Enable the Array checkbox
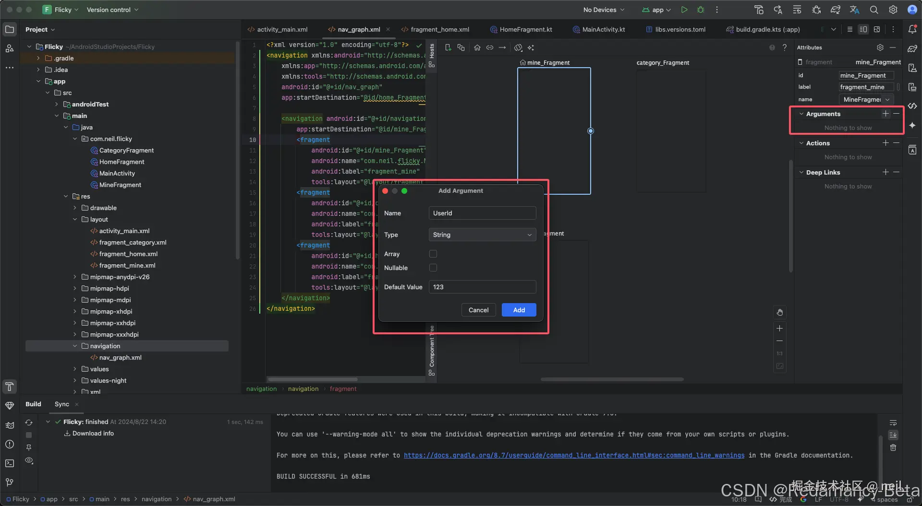This screenshot has height=506, width=922. pos(433,254)
